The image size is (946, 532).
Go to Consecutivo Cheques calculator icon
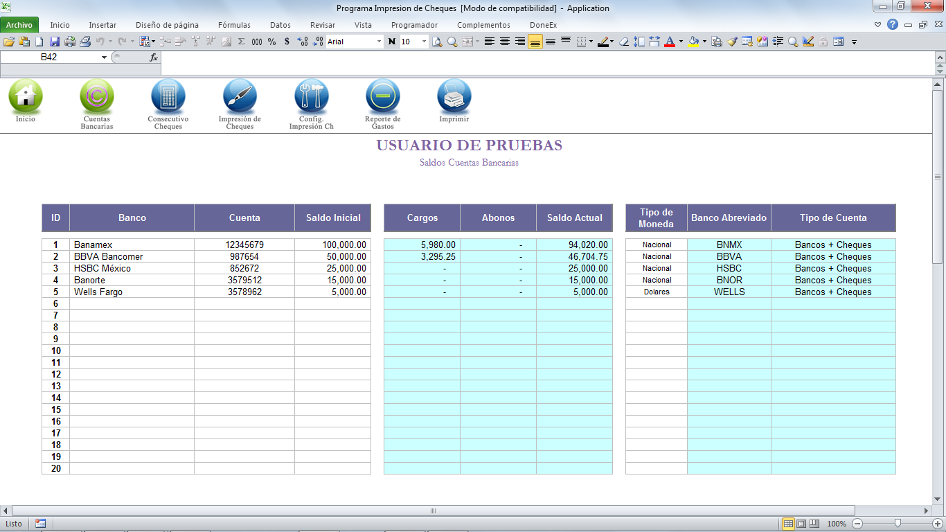168,96
